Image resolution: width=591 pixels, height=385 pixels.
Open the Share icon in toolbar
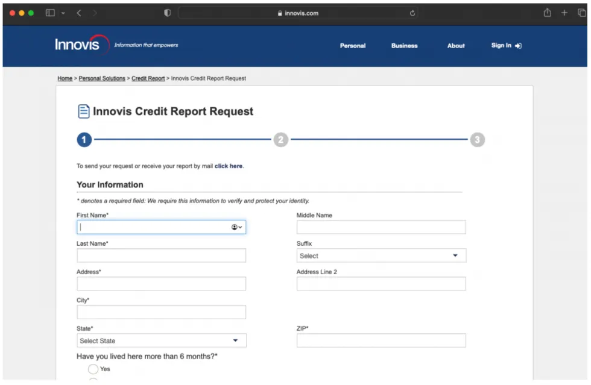tap(548, 13)
